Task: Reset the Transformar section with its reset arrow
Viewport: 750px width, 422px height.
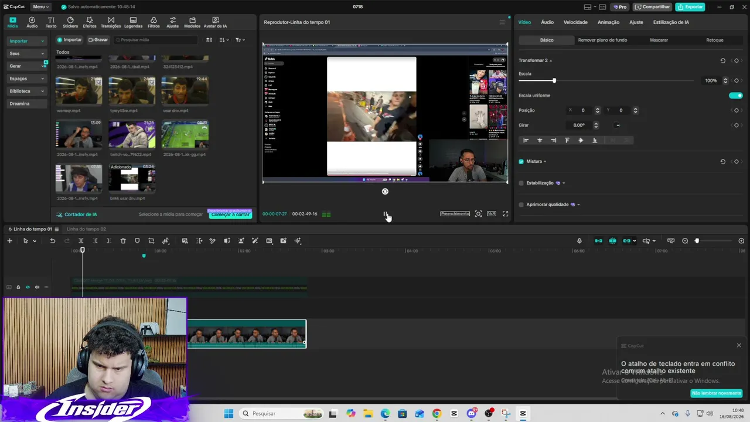Action: (722, 60)
